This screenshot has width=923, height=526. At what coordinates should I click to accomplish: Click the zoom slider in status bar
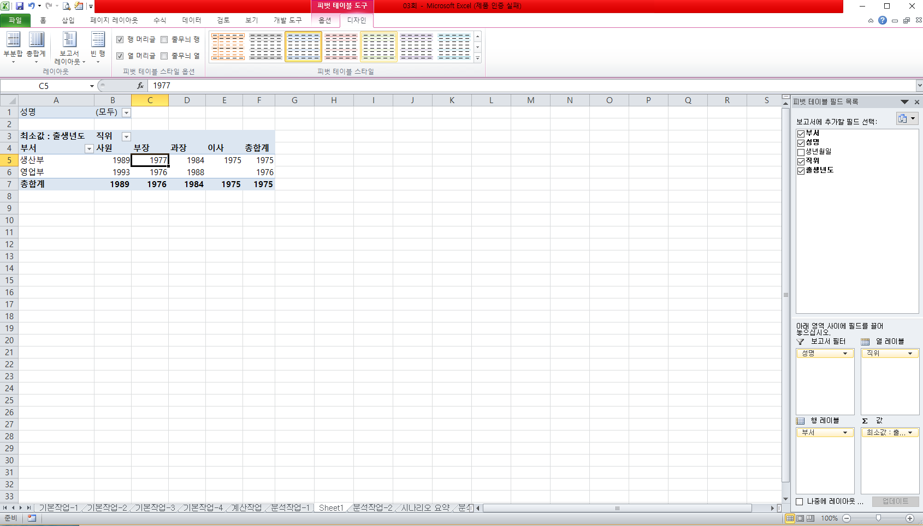pos(878,518)
